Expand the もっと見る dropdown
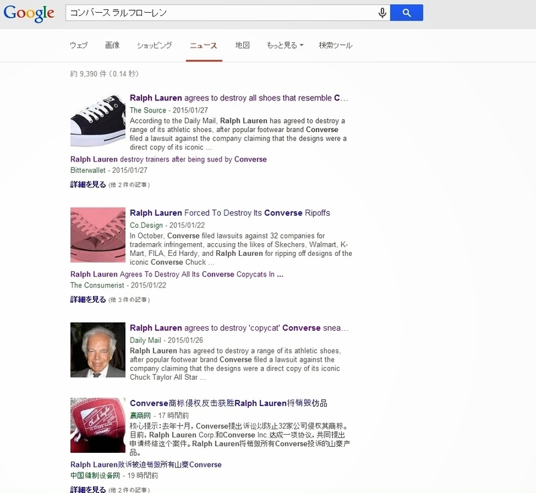Screen dimensions: 536x493 tap(285, 45)
